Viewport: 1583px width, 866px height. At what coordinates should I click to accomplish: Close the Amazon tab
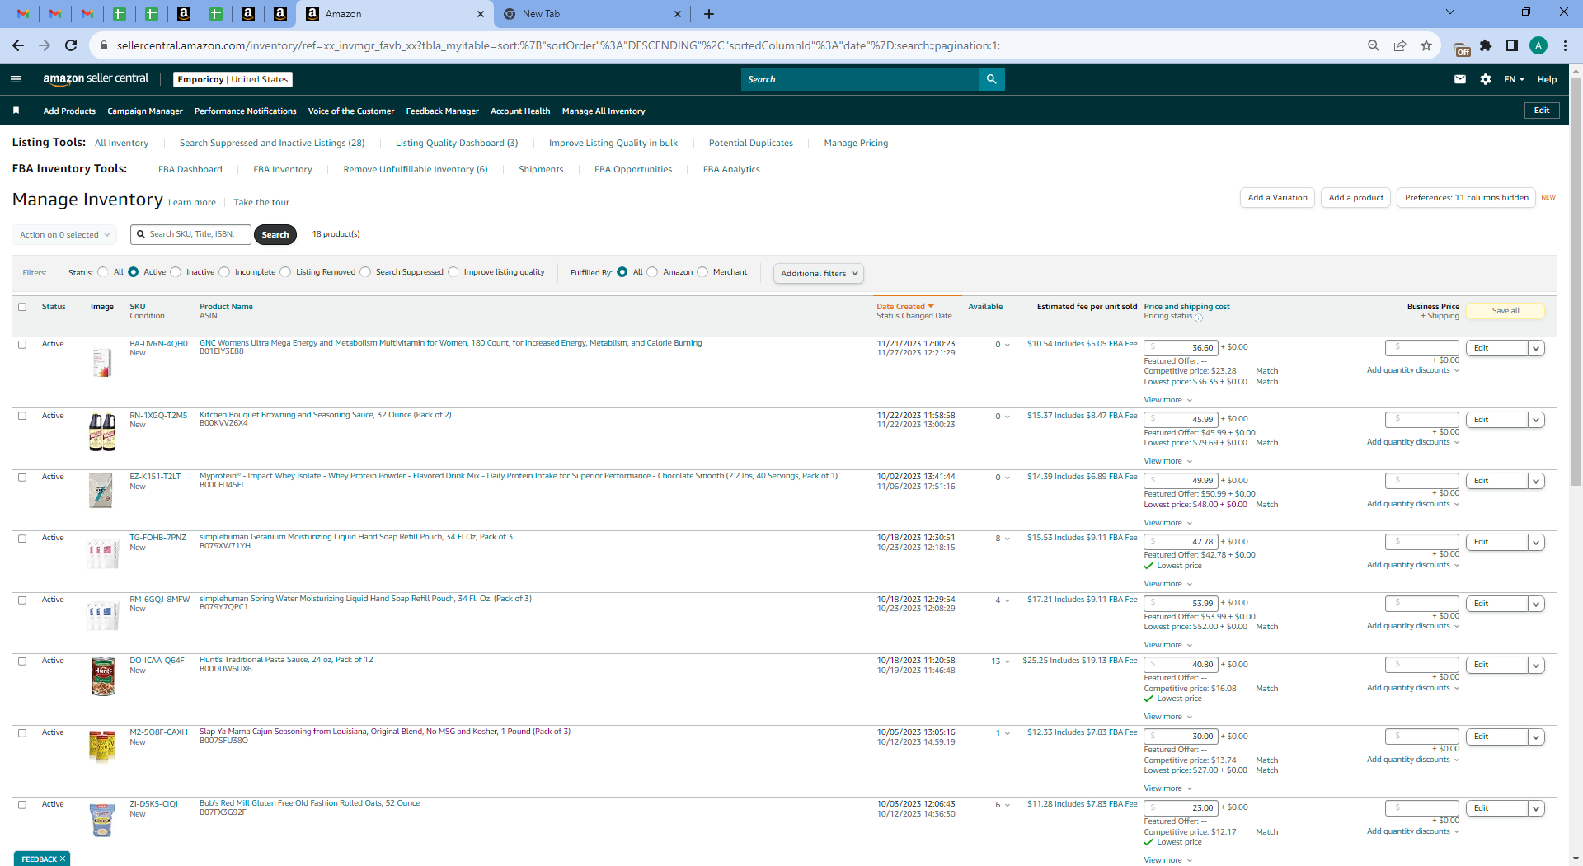point(481,14)
